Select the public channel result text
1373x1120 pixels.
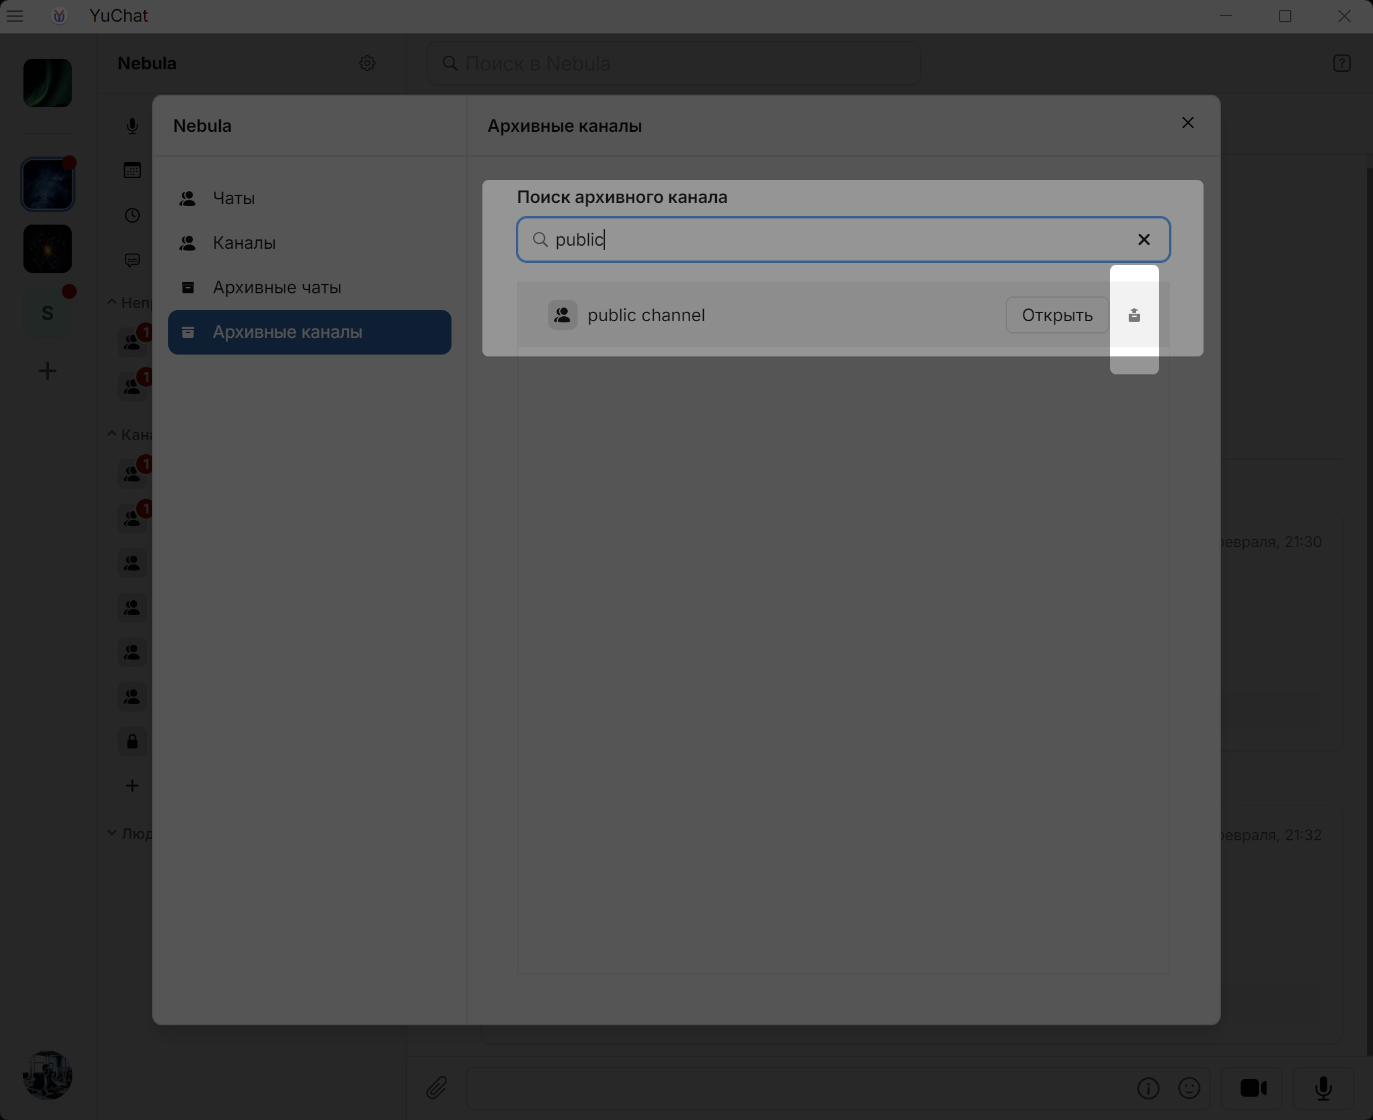646,316
